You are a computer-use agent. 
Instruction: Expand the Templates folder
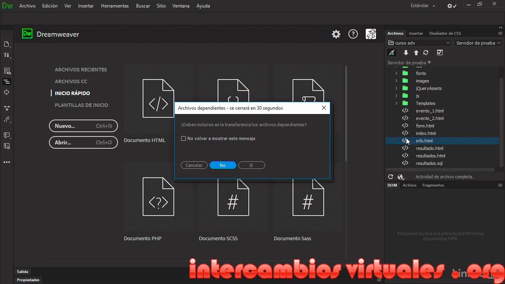tap(397, 103)
